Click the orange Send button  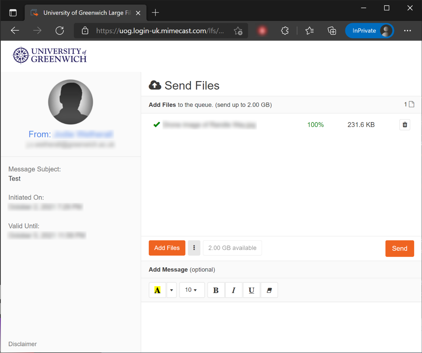(400, 248)
